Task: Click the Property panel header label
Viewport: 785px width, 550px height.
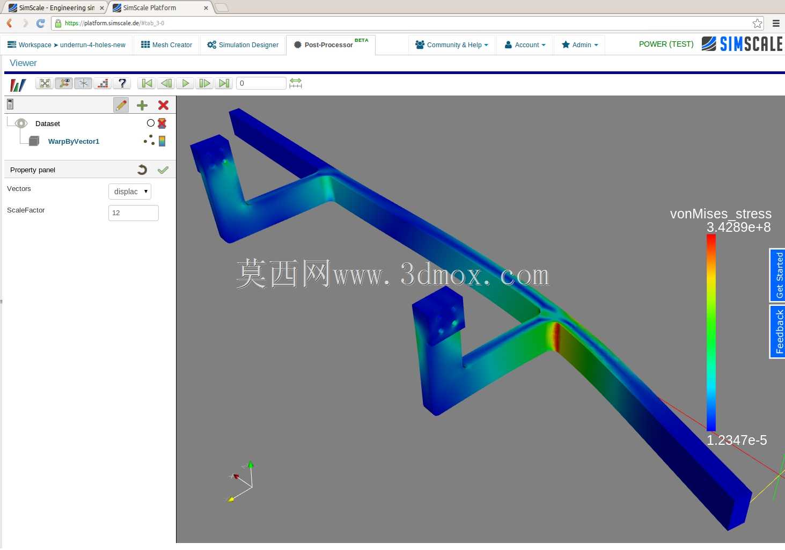Action: click(33, 170)
